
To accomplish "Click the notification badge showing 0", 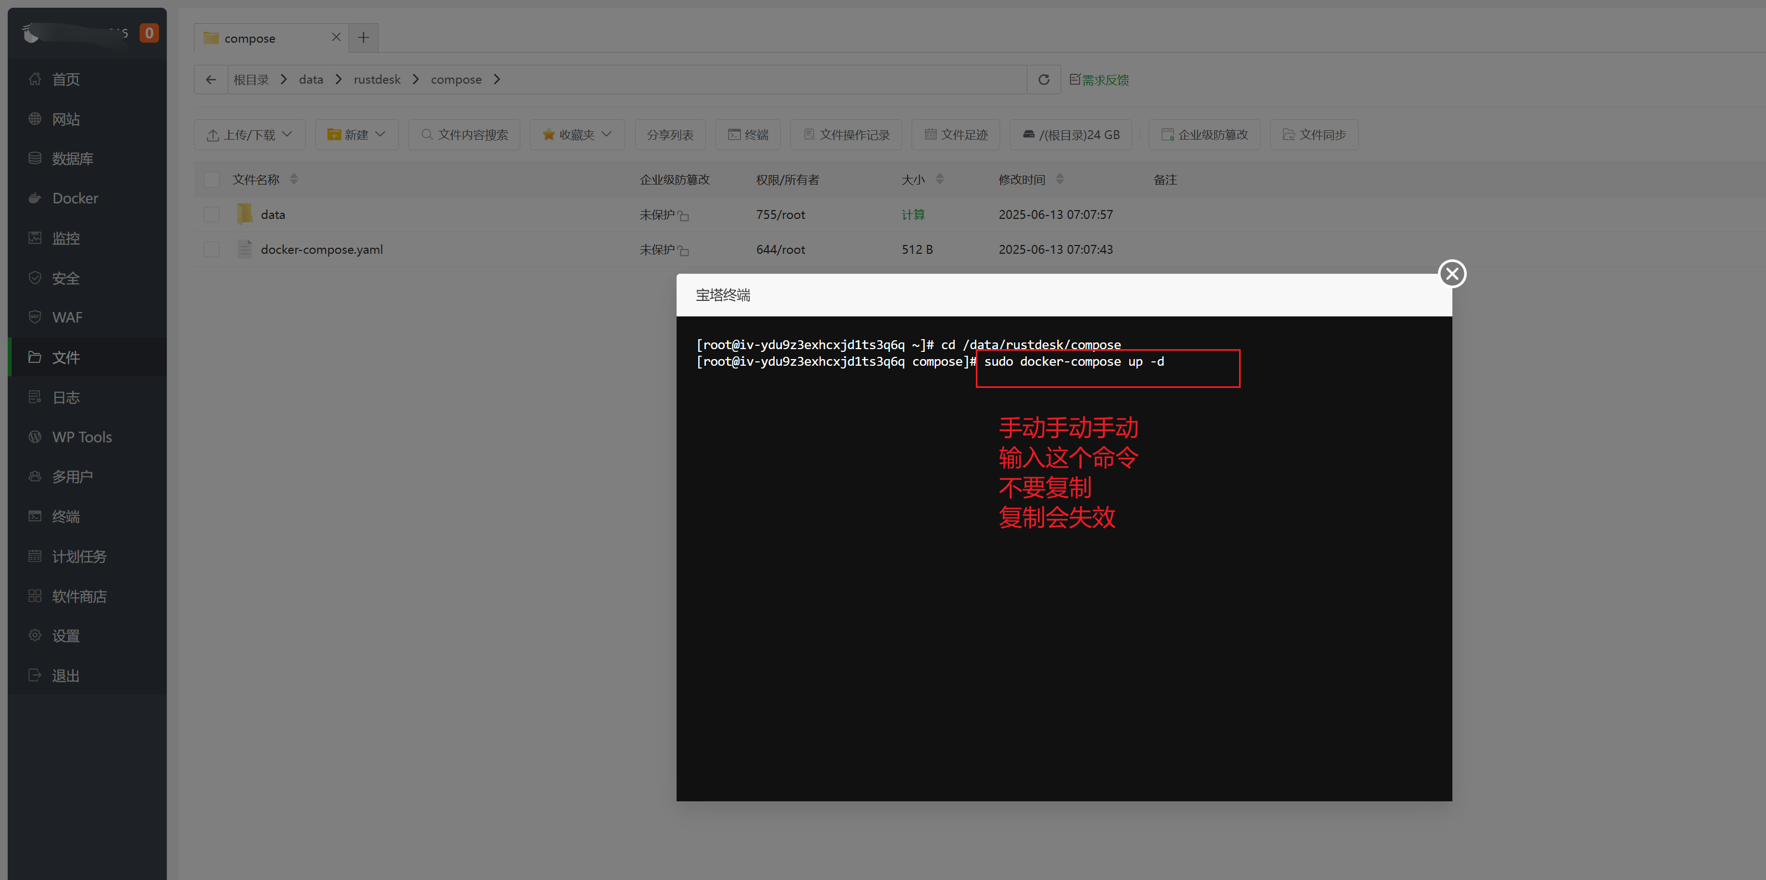I will [x=149, y=33].
